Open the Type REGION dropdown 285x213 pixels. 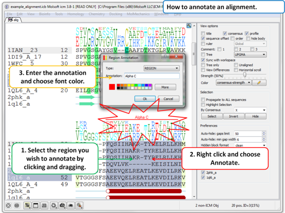coord(161,68)
